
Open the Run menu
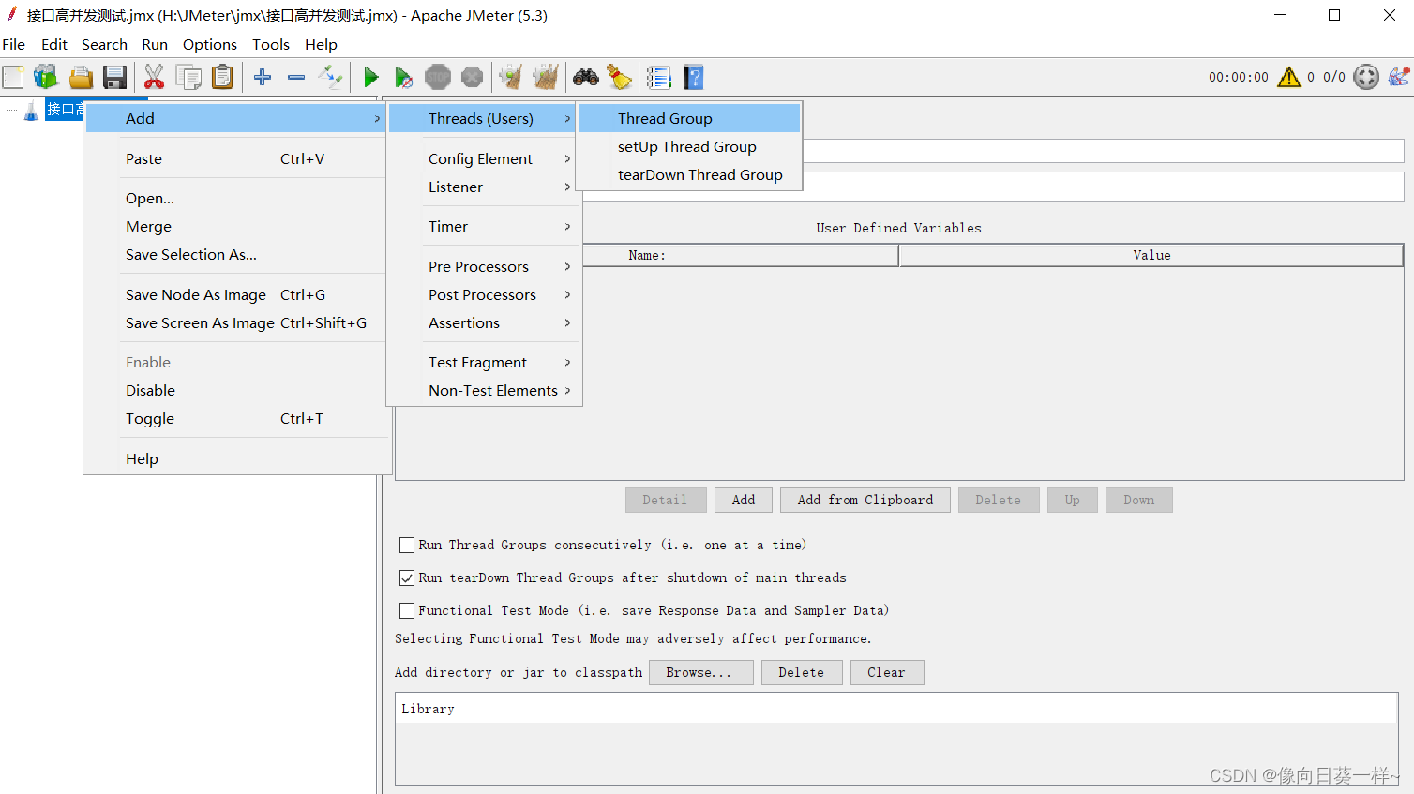coord(155,44)
